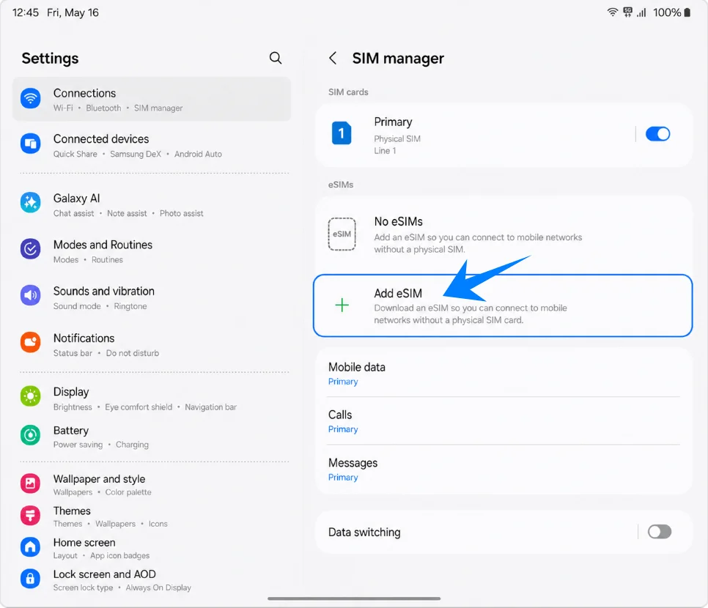Viewport: 708px width, 608px height.
Task: Tap the Notifications orange icon
Action: tap(30, 342)
